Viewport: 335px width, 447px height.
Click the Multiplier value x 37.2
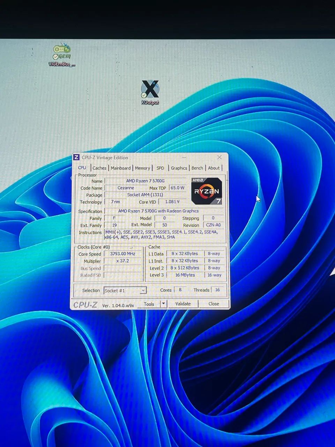[122, 261]
